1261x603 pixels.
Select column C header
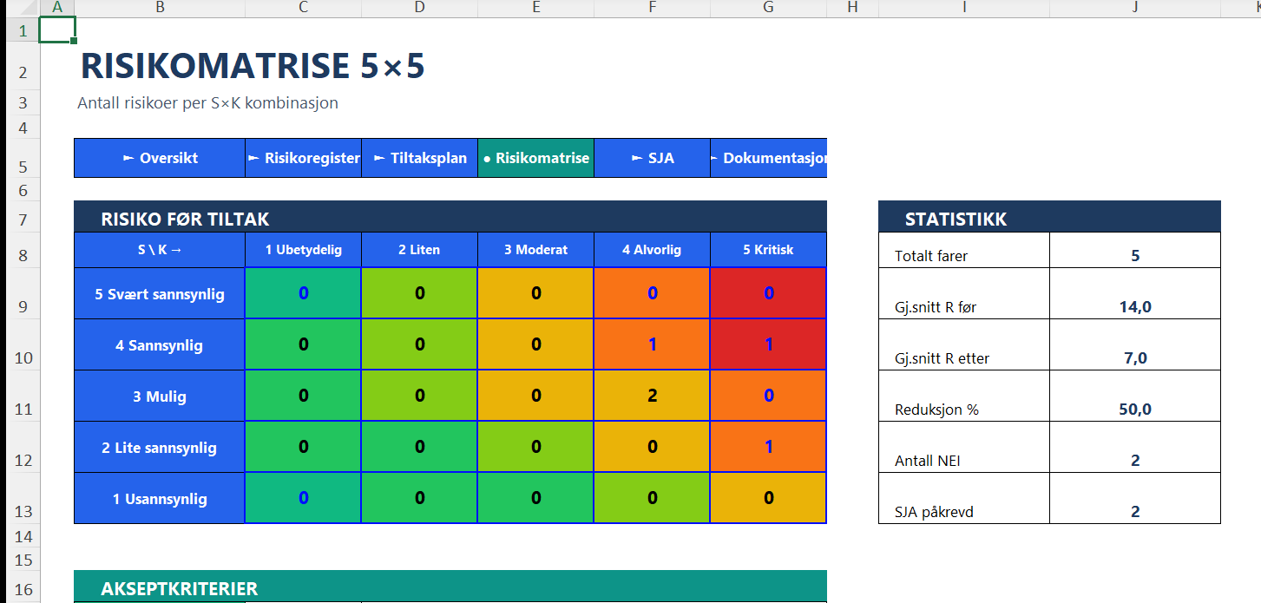[303, 8]
